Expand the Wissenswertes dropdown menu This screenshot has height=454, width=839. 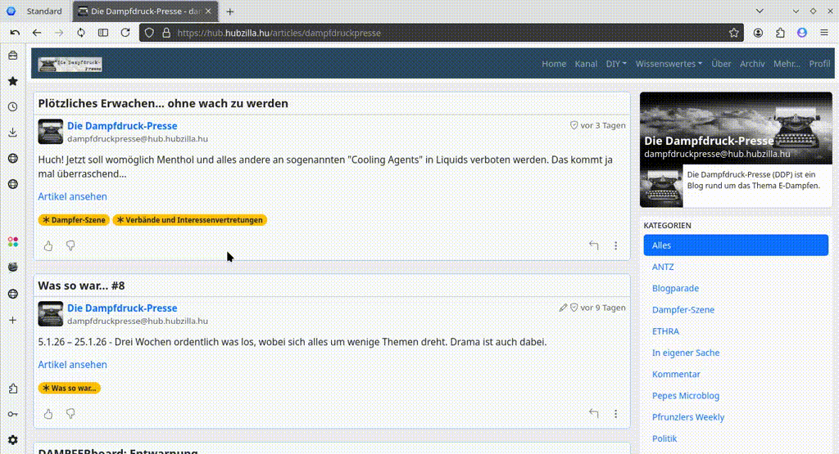(669, 64)
